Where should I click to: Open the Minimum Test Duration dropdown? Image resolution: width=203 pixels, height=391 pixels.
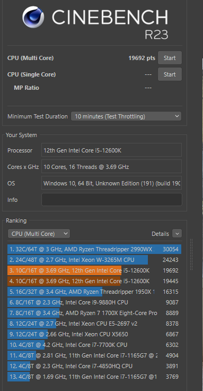[x=126, y=116]
